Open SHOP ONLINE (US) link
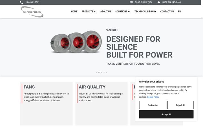203x127 pixels. [x=143, y=2]
